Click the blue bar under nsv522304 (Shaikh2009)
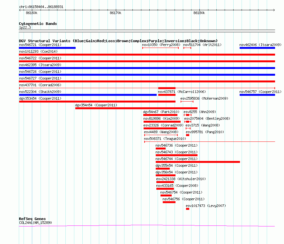 click(88, 95)
